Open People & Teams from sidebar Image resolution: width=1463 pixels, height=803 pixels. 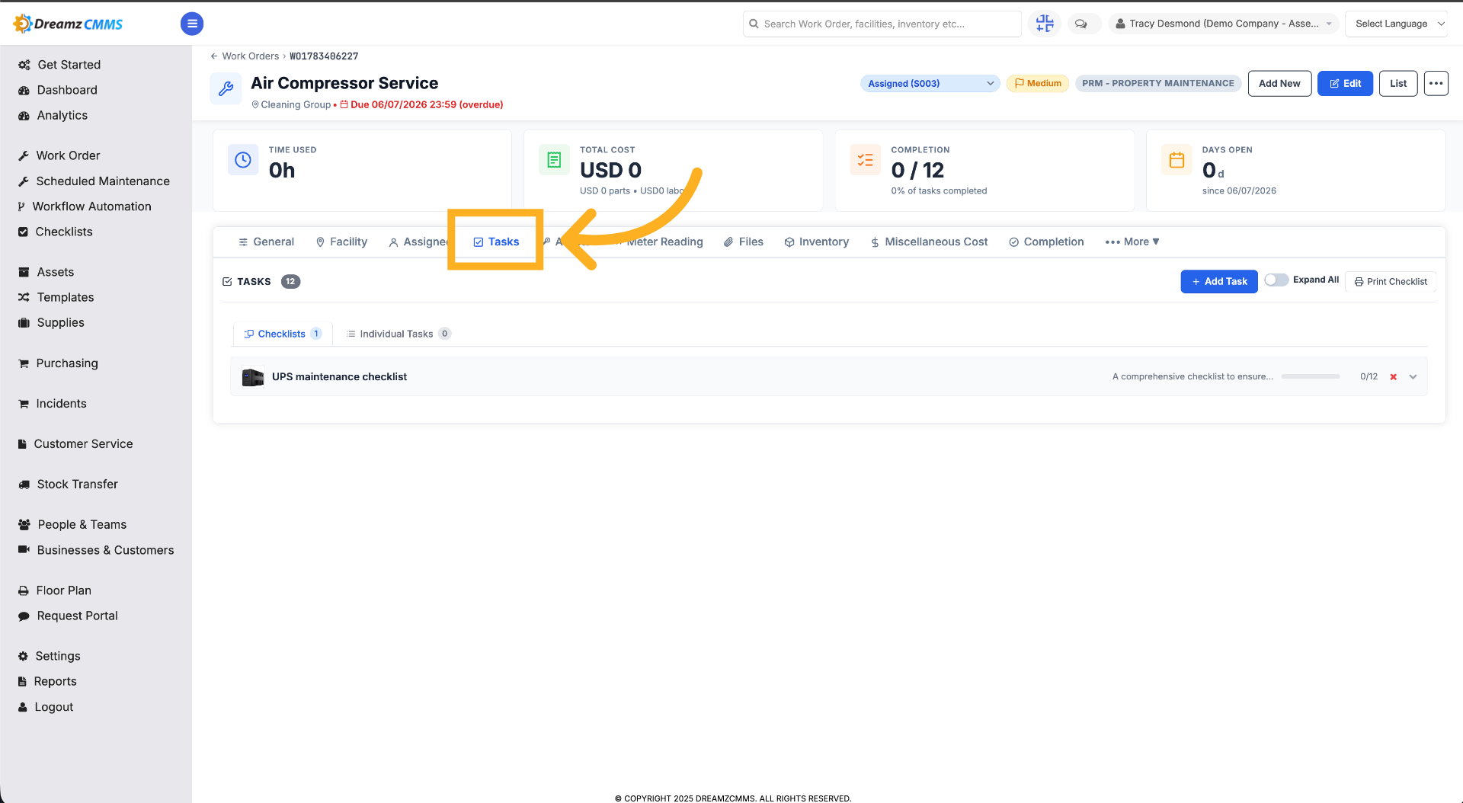(82, 525)
